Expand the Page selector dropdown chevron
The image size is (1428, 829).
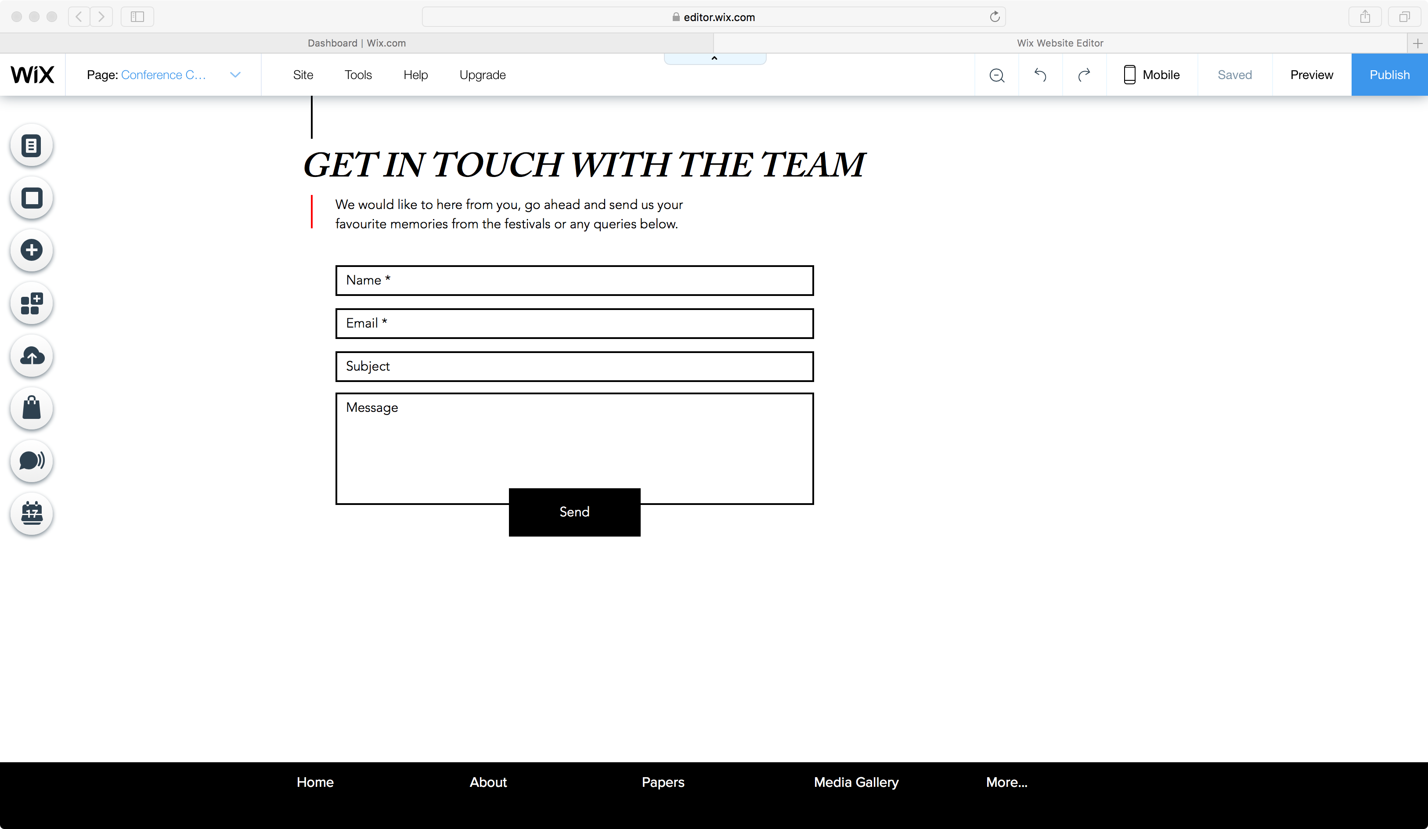pos(235,75)
